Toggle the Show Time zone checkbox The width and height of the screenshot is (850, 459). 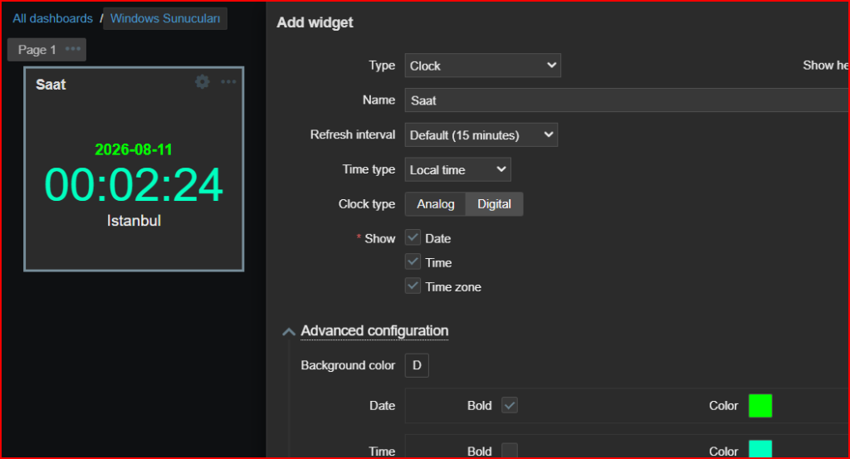coord(413,286)
